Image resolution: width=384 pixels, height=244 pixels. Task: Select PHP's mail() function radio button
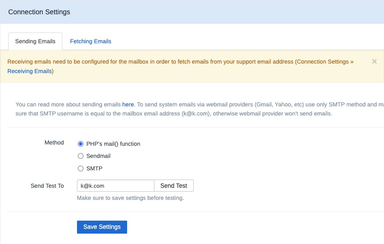[x=80, y=144]
